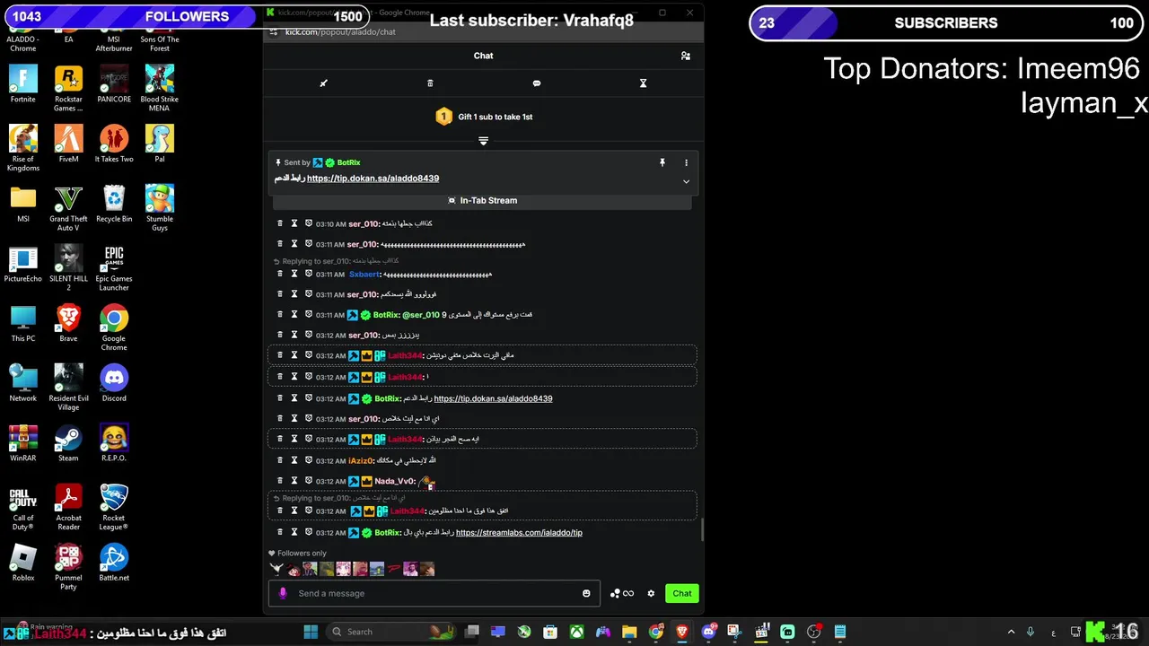
Task: Select the Battle.net desktop icon
Action: [x=114, y=563]
